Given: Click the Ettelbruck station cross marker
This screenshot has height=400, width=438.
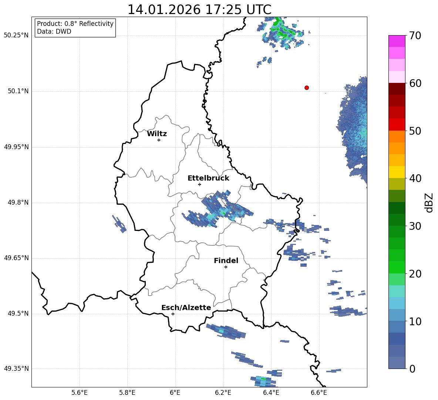Looking at the screenshot, I should click(199, 184).
